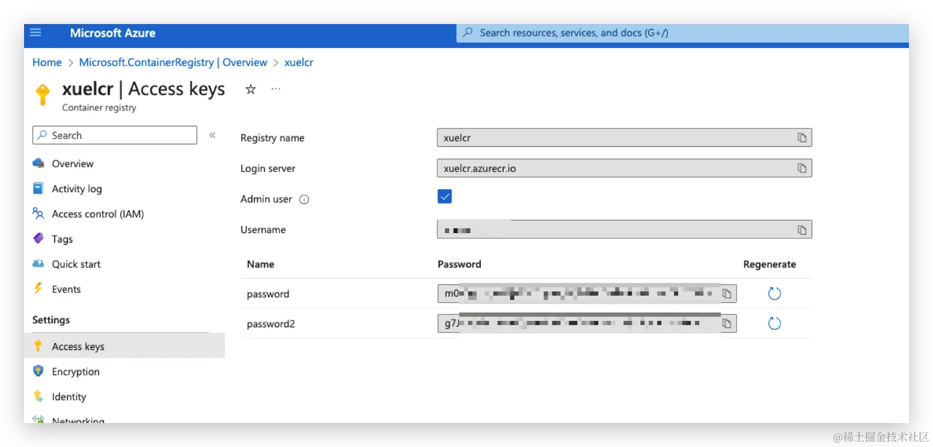Click the Settings section heading
This screenshot has height=447, width=933.
(x=51, y=320)
